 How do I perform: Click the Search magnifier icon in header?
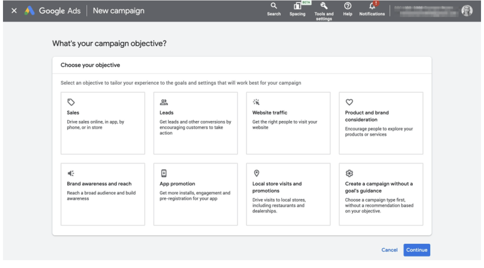(x=273, y=7)
